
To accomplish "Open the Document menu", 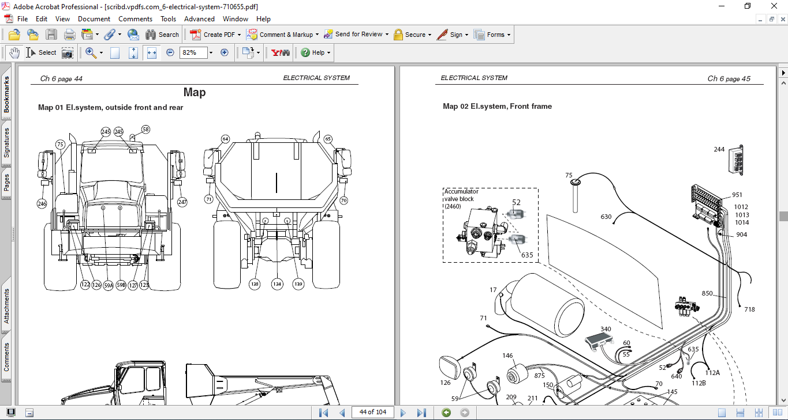I will point(94,19).
